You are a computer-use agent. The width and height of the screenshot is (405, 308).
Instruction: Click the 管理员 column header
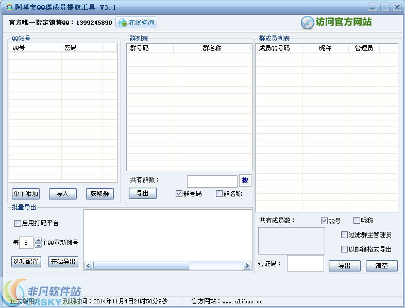364,48
